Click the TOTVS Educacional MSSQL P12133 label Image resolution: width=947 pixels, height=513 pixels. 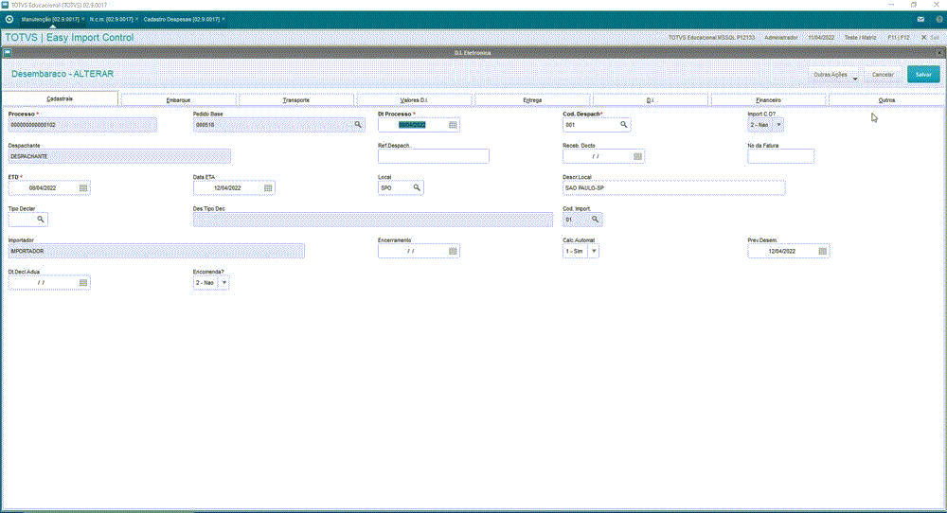click(711, 38)
